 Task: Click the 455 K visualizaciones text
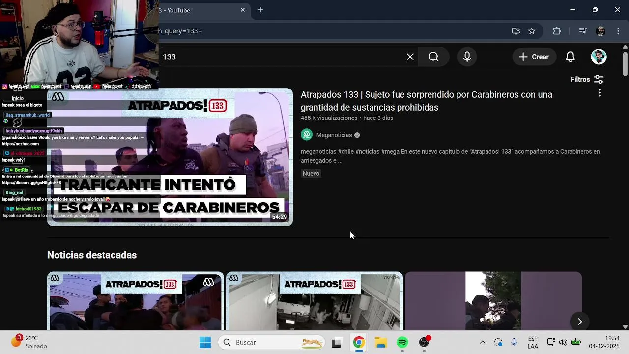(329, 118)
